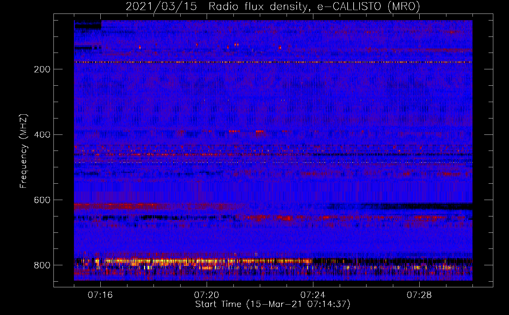
Task: Click the "600" frequency tick label
Action: [42, 200]
